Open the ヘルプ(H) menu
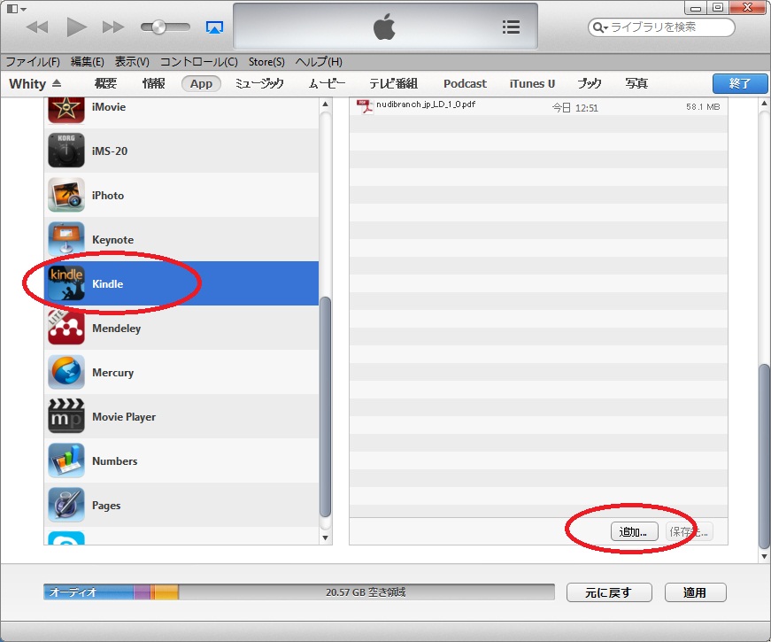 pyautogui.click(x=319, y=61)
